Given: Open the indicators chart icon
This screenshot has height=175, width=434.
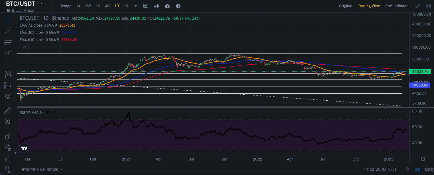Looking at the screenshot, I should point(145,6).
